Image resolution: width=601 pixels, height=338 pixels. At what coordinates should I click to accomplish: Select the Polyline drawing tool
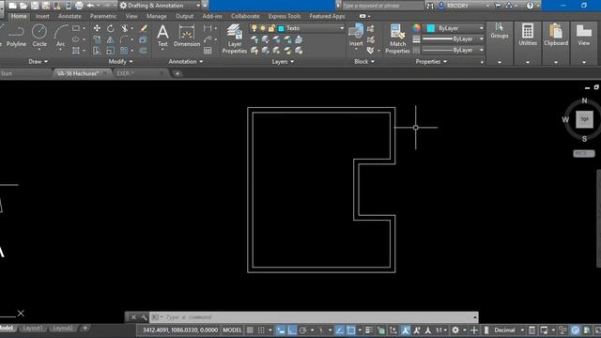[x=16, y=36]
